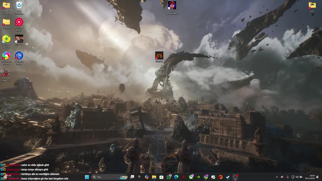The image size is (322, 181).
Task: Open network settings from the tray icon
Action: (293, 177)
